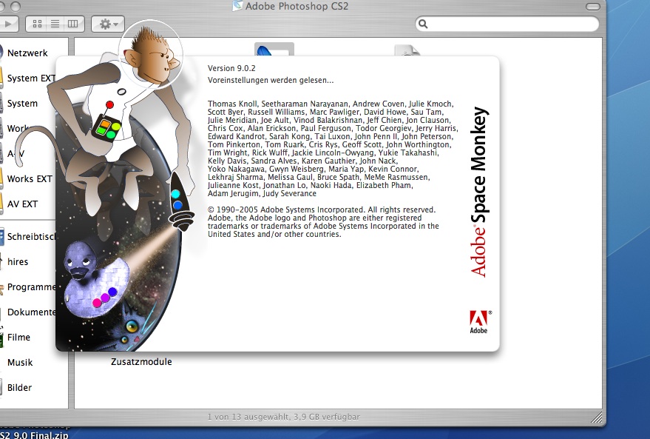Image resolution: width=650 pixels, height=439 pixels.
Task: Click the magnifying glass search icon
Action: [x=424, y=24]
